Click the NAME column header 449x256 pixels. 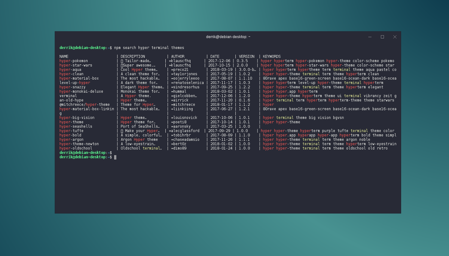[64, 56]
